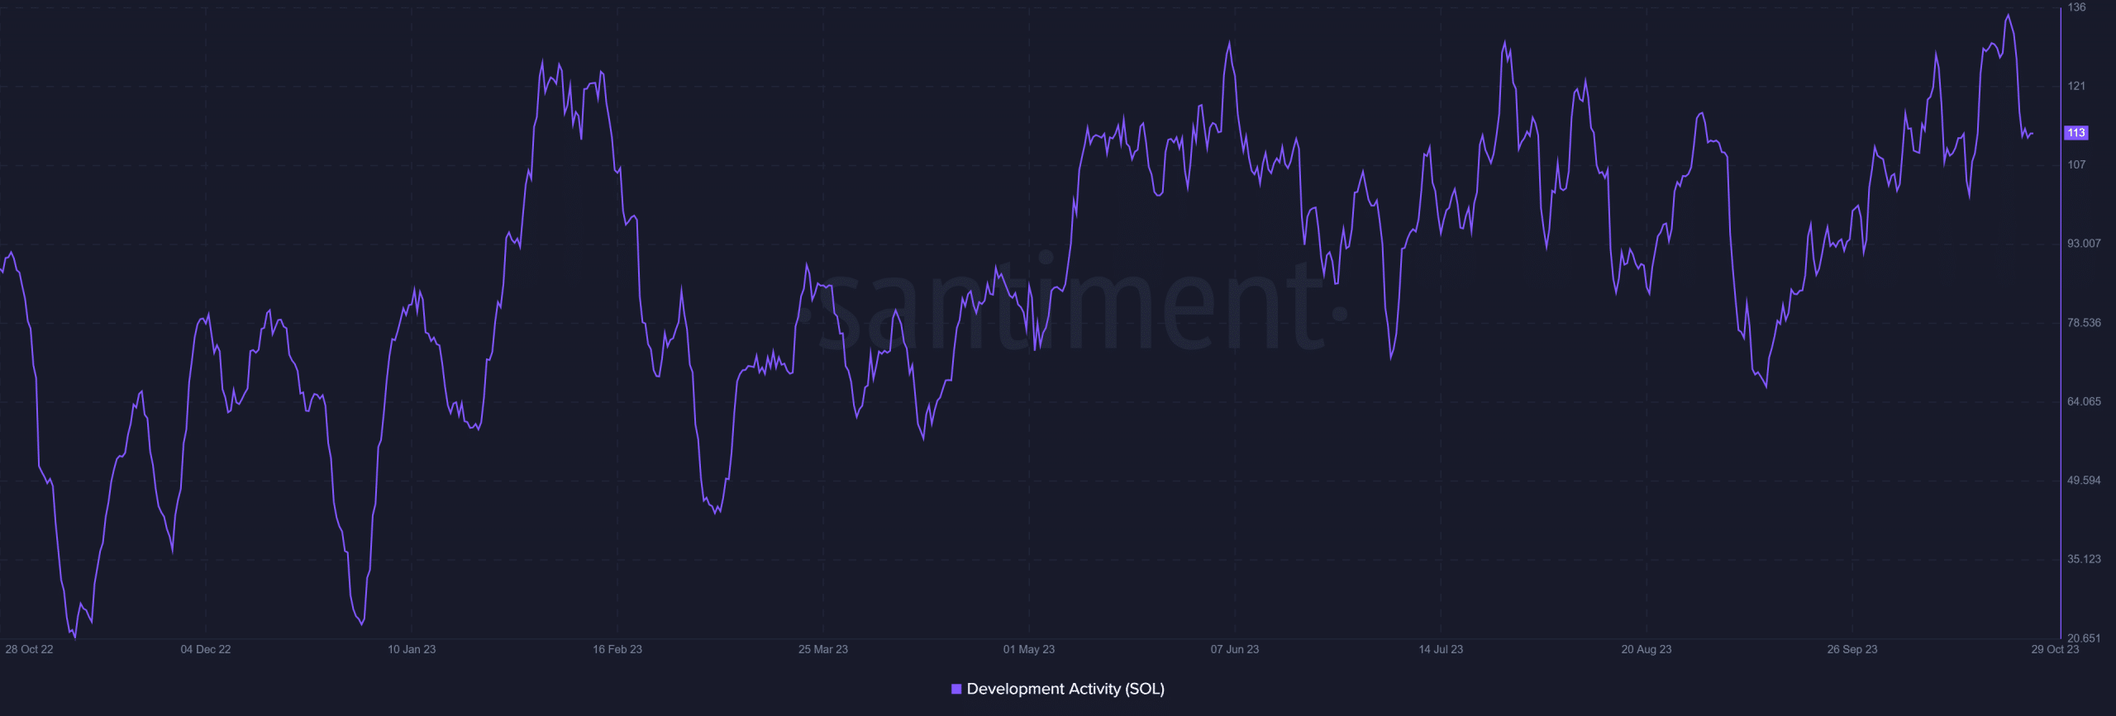Click the 35.123 y-axis value
The width and height of the screenshot is (2116, 716).
coord(2084,559)
